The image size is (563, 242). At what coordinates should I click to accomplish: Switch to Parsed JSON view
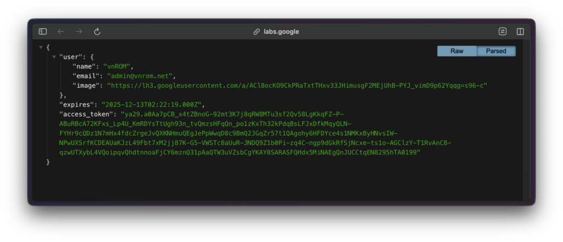[x=496, y=51]
